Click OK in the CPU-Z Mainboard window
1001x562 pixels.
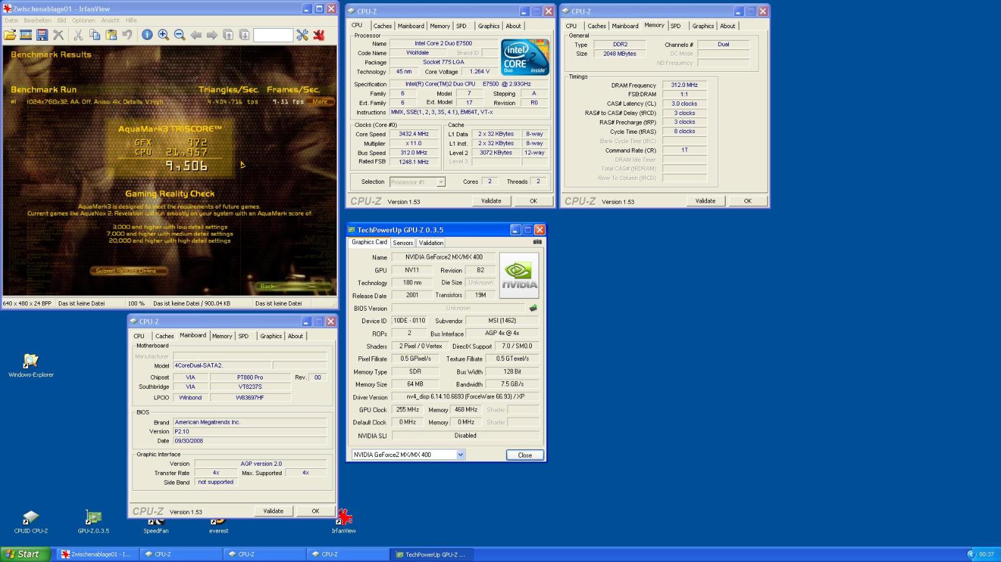315,511
